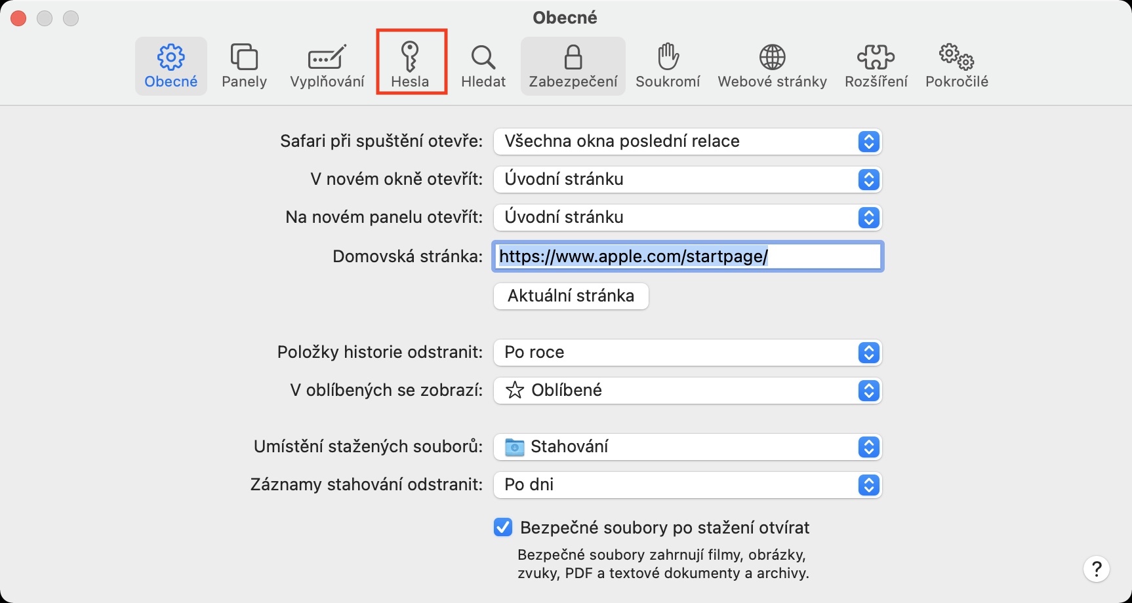
Task: Switch to Zabezpečení lock pane
Action: tap(573, 64)
